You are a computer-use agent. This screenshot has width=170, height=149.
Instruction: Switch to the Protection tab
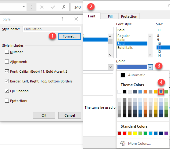coord(129,16)
